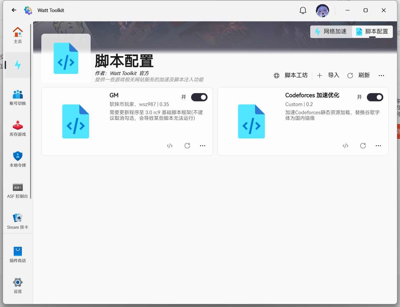Viewport: 400px width, 307px height.
Task: Click the '作者: Watt Toolkit 官方' text
Action: coord(122,73)
